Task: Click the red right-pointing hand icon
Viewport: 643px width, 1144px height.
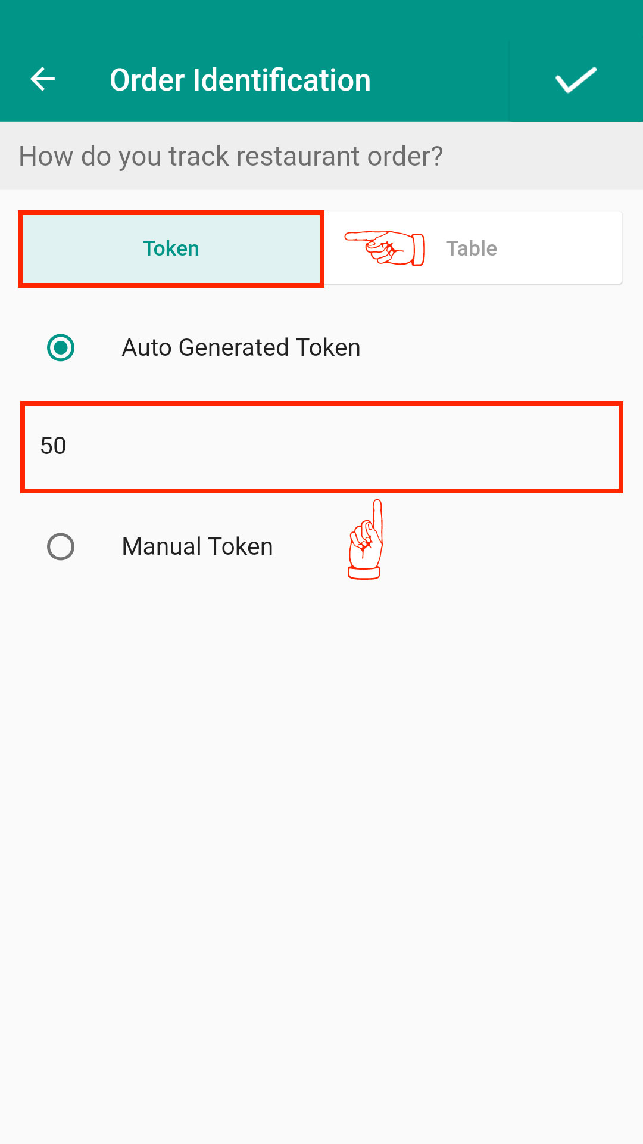Action: tap(385, 248)
